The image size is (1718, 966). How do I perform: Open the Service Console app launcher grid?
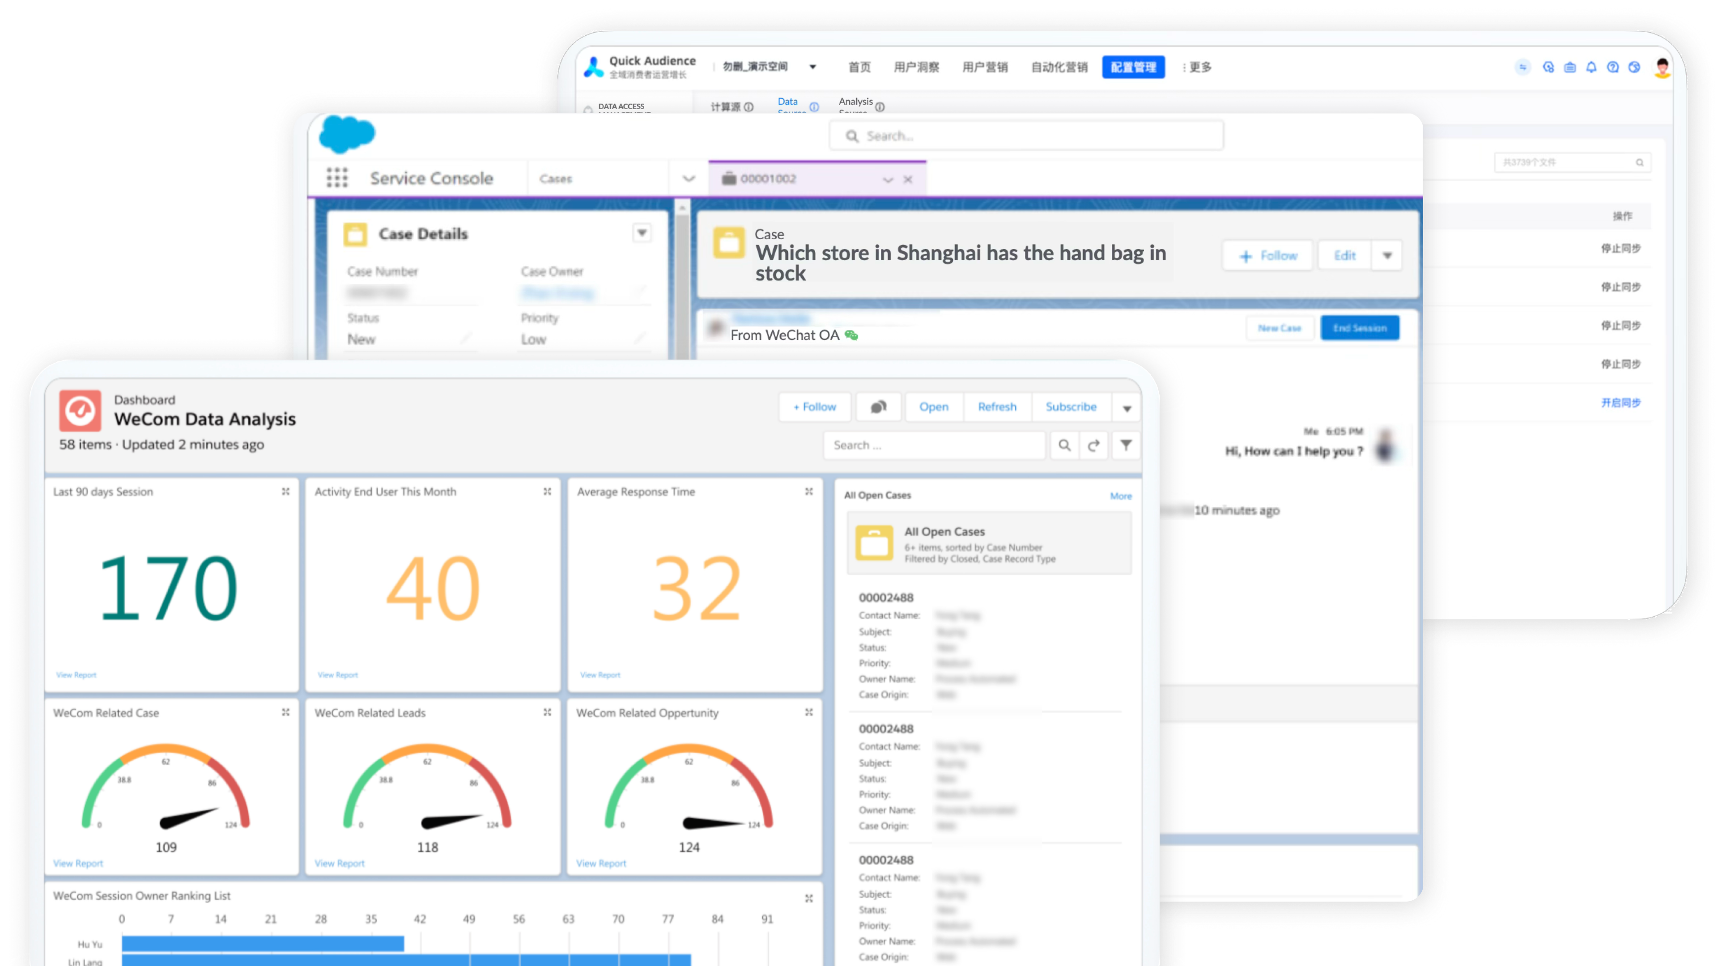tap(337, 178)
